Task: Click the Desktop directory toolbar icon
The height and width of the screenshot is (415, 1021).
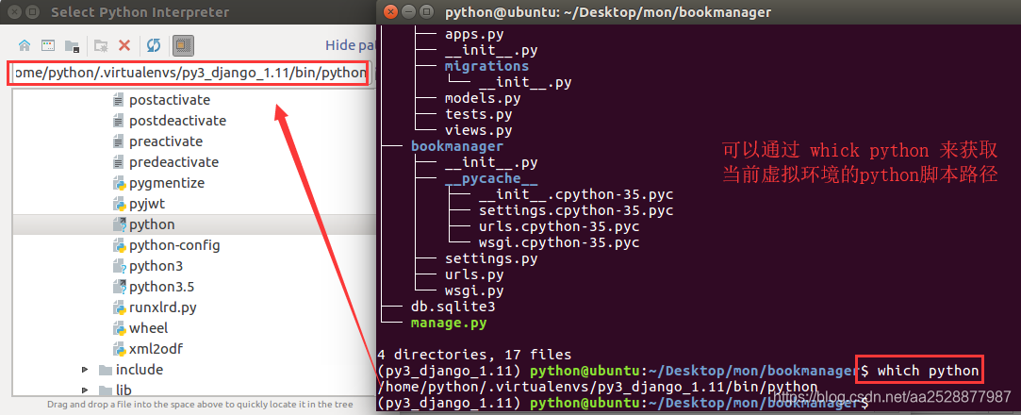Action: click(47, 45)
